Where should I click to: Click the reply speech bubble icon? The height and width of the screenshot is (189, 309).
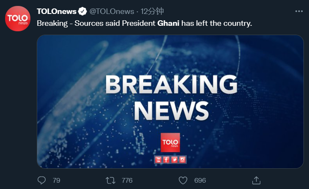tap(41, 180)
